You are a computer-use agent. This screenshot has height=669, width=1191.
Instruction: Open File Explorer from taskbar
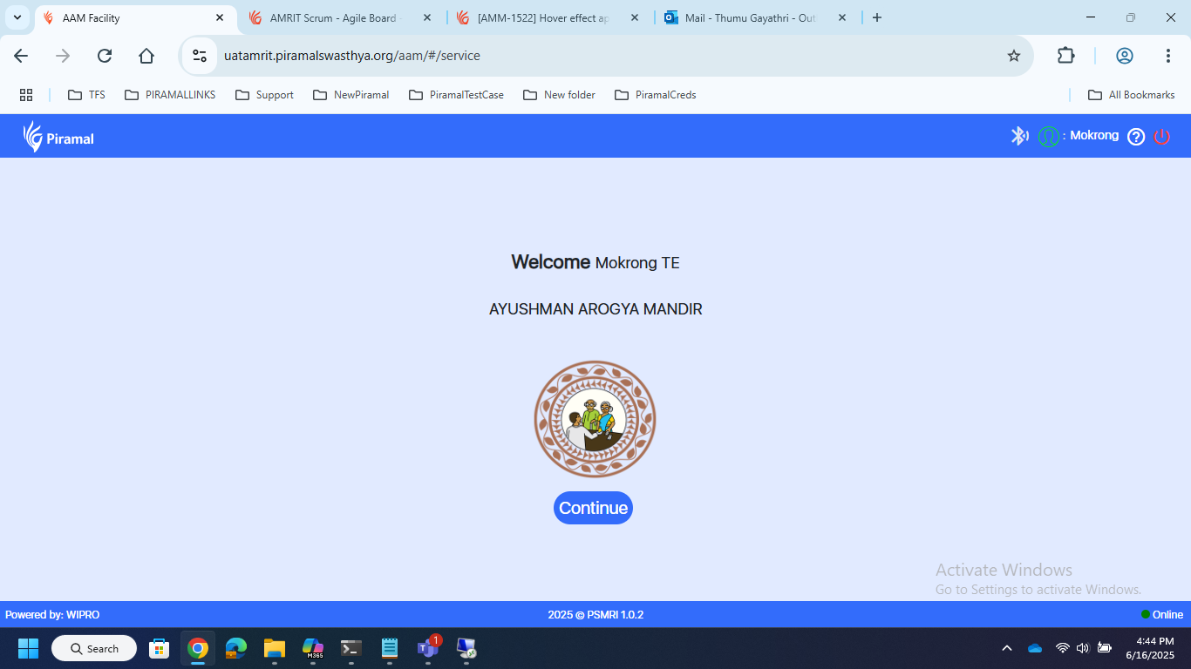point(275,648)
